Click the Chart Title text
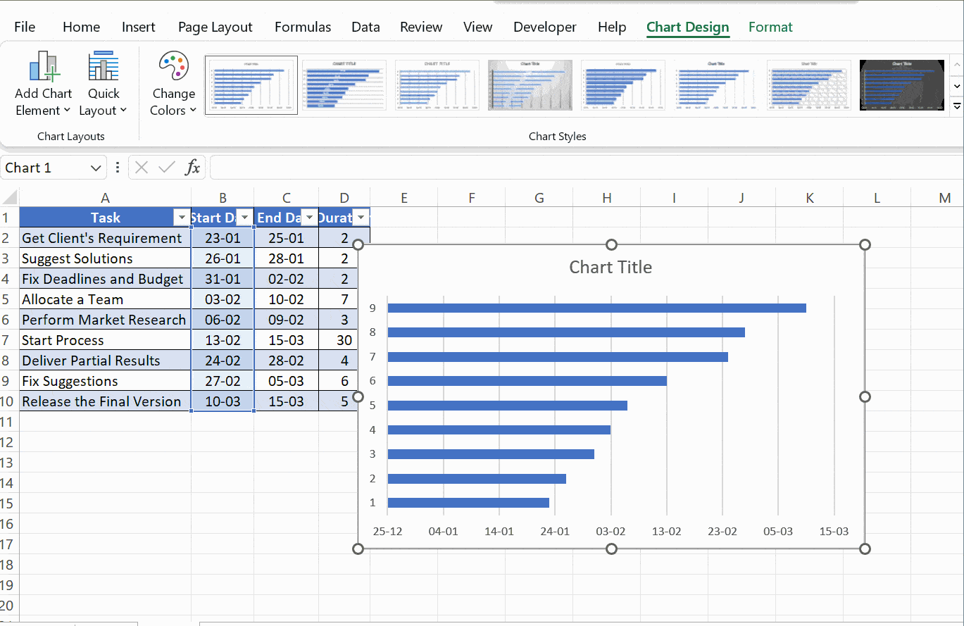 pyautogui.click(x=611, y=267)
